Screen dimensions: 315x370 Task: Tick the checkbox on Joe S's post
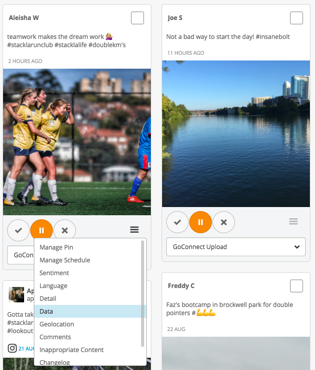click(297, 18)
